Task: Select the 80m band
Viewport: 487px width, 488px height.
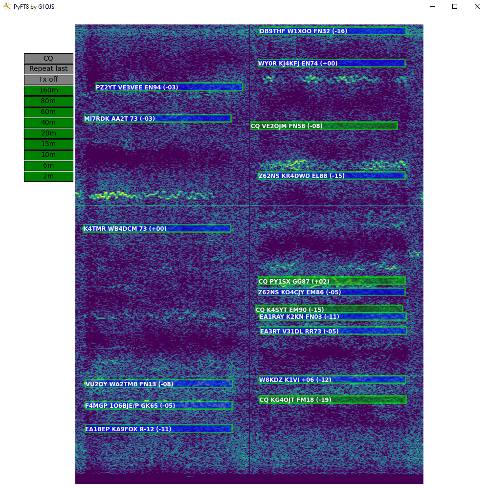Action: coord(48,101)
